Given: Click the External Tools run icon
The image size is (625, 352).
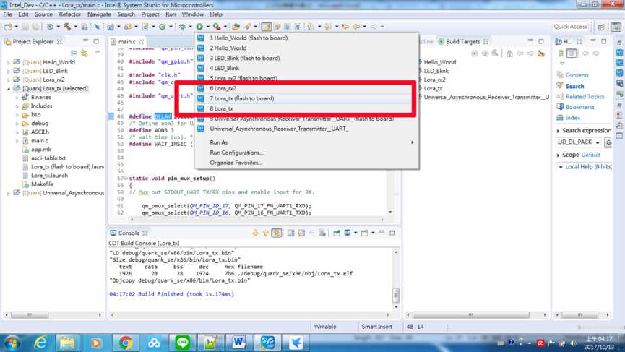Looking at the screenshot, I should 217,27.
